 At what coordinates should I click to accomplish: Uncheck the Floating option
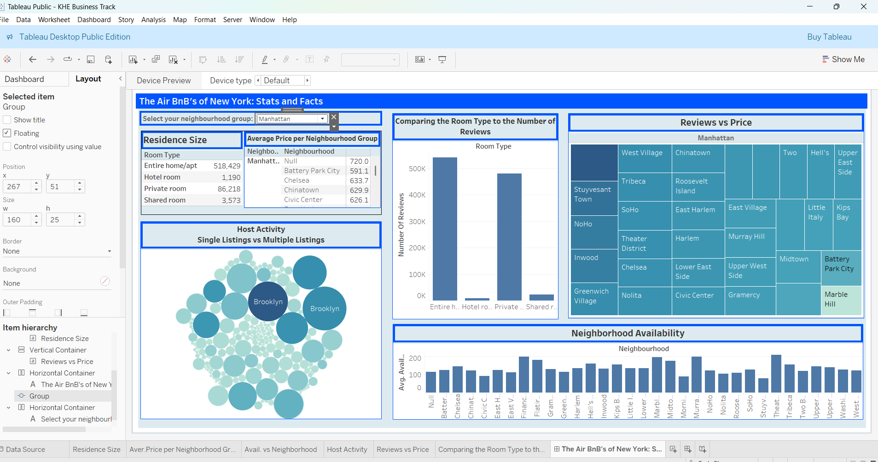(7, 133)
